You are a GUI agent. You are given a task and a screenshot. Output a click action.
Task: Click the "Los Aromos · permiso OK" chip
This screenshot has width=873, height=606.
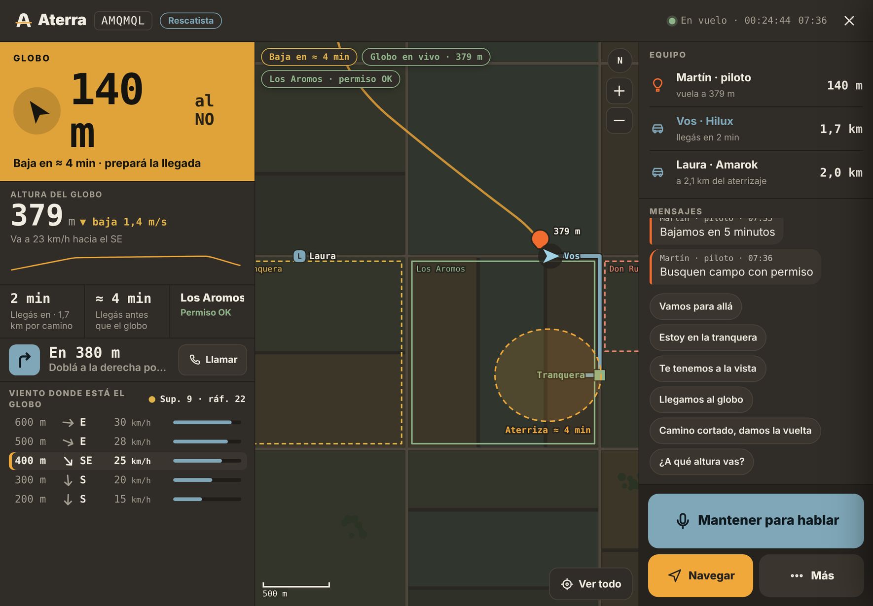click(x=330, y=79)
